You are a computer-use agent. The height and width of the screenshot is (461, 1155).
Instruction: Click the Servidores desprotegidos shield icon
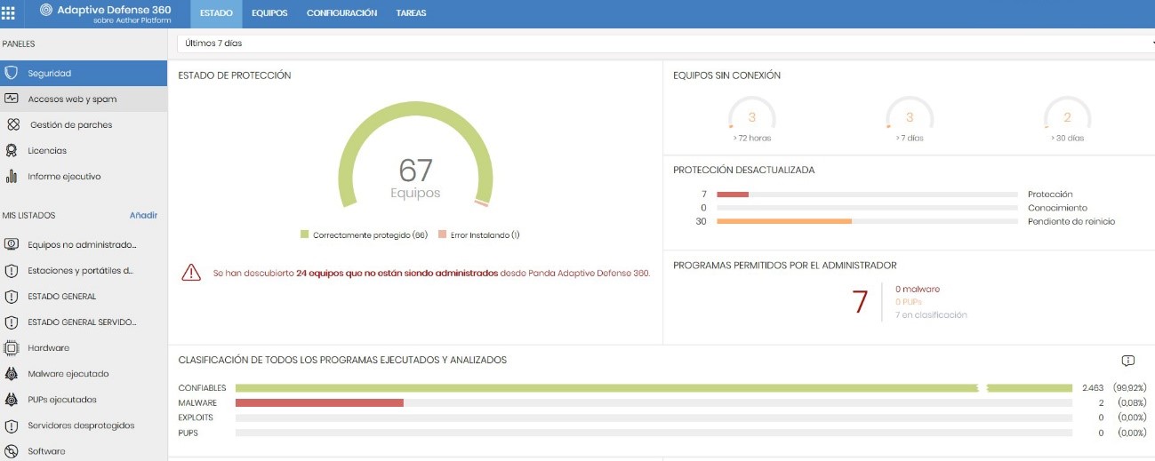tap(12, 425)
